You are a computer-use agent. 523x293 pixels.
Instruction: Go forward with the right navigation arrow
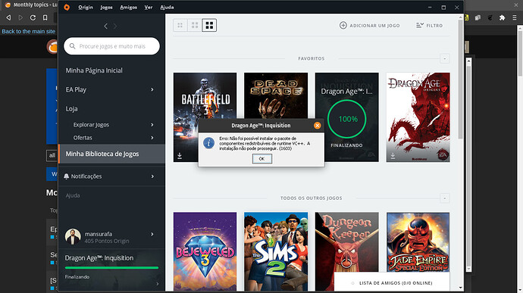[x=115, y=26]
